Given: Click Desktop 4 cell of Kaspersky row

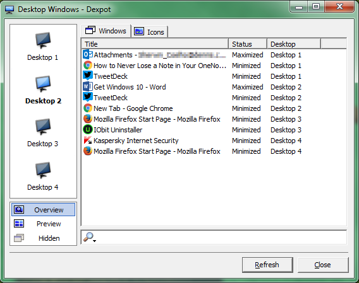Looking at the screenshot, I should pos(286,141).
